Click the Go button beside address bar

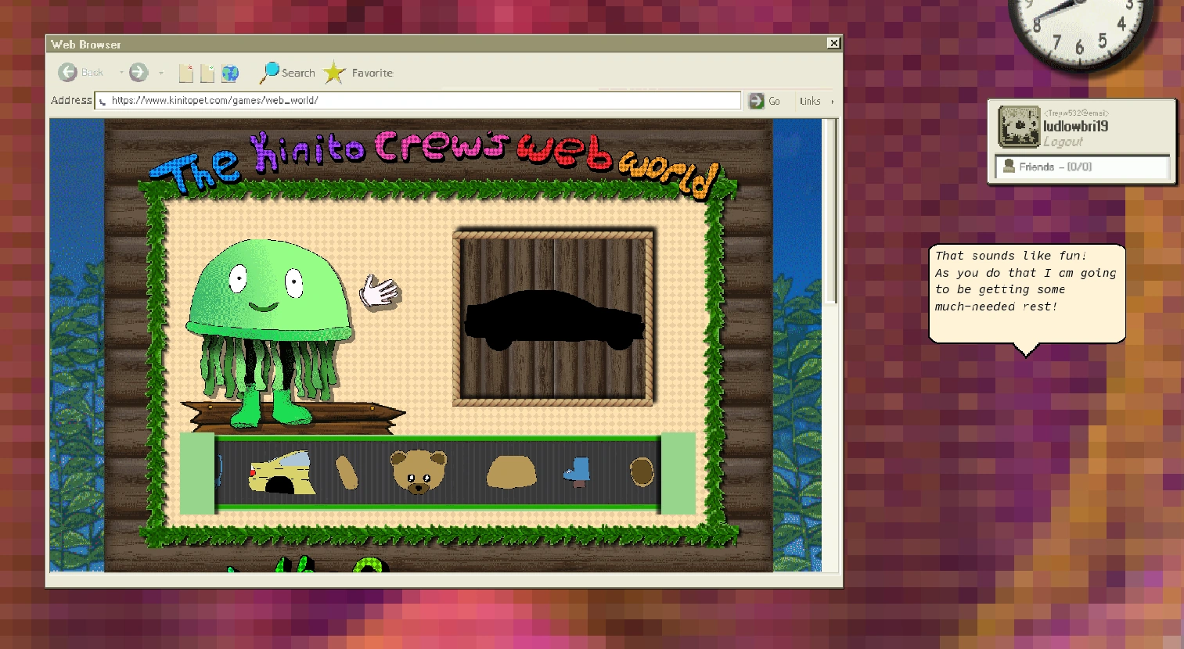(x=765, y=101)
